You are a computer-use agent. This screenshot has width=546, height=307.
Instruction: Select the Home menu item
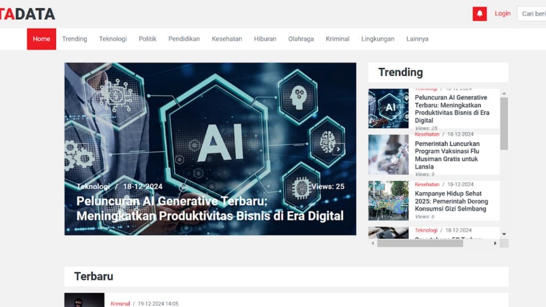pos(42,39)
